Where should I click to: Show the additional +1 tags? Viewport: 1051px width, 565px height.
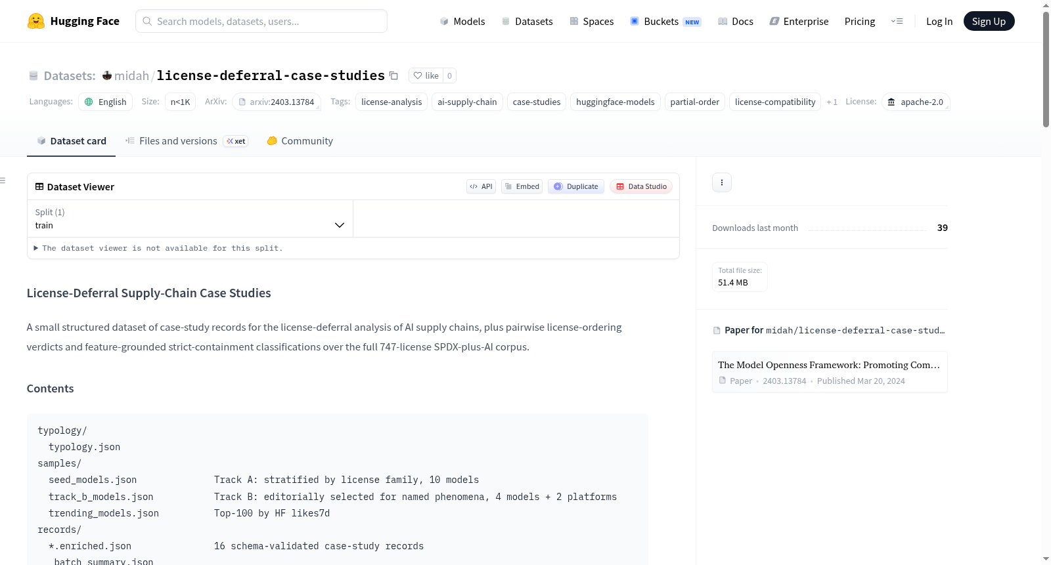pyautogui.click(x=832, y=102)
